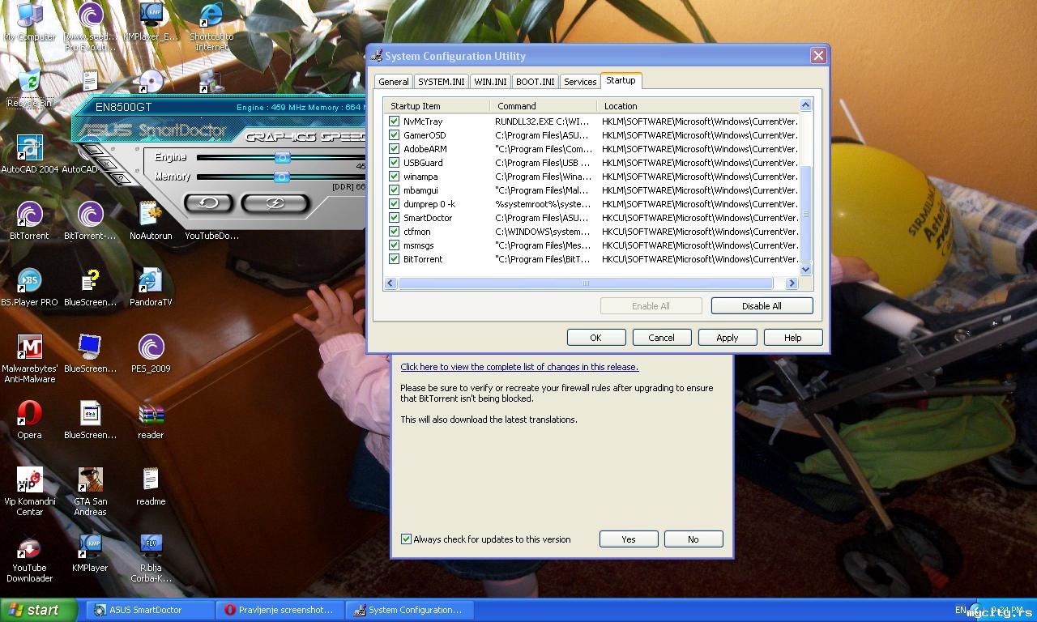Viewport: 1037px width, 622px height.
Task: Uncheck the USBGuard startup item
Action: pos(395,163)
